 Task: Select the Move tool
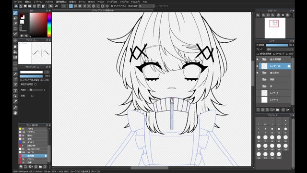(x=15, y=40)
